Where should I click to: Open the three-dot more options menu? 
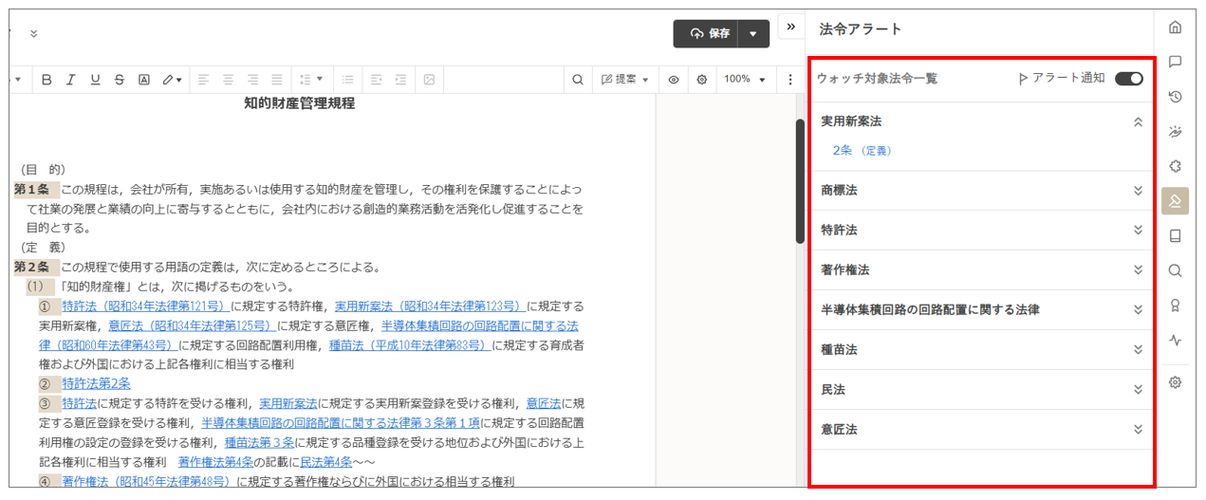click(790, 80)
